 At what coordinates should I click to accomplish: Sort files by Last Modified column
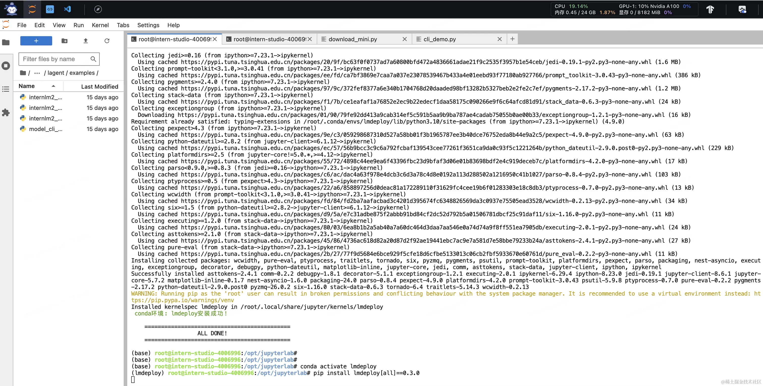click(99, 86)
